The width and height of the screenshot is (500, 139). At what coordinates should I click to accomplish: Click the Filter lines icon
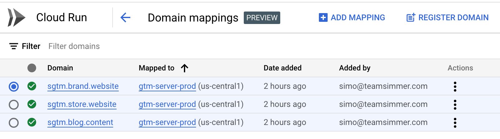pos(13,46)
